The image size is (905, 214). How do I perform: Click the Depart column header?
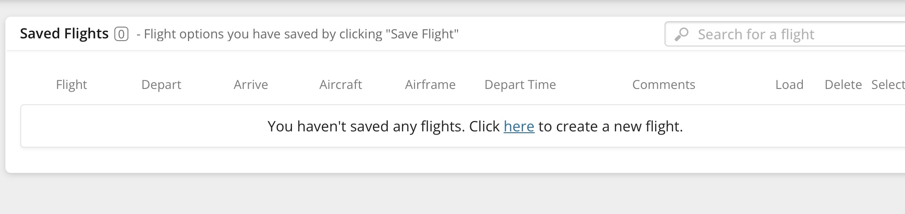(161, 84)
